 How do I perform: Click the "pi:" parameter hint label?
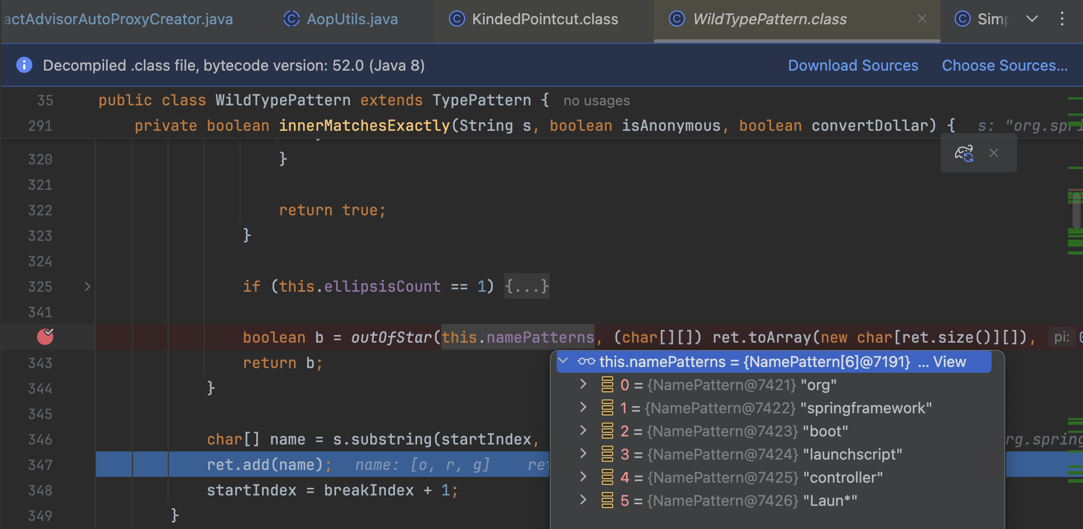tap(1062, 337)
